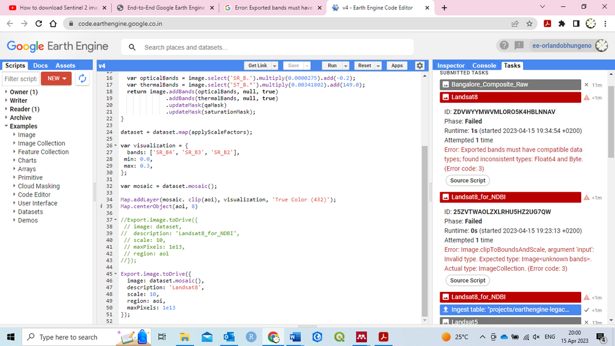Screen dimensions: 615x346
Task: Open the User Interface examples
Action: (x=38, y=203)
